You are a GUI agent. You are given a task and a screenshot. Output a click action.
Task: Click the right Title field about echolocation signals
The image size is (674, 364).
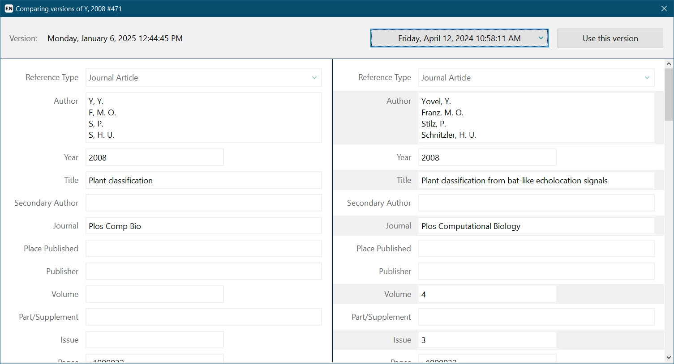(x=537, y=180)
